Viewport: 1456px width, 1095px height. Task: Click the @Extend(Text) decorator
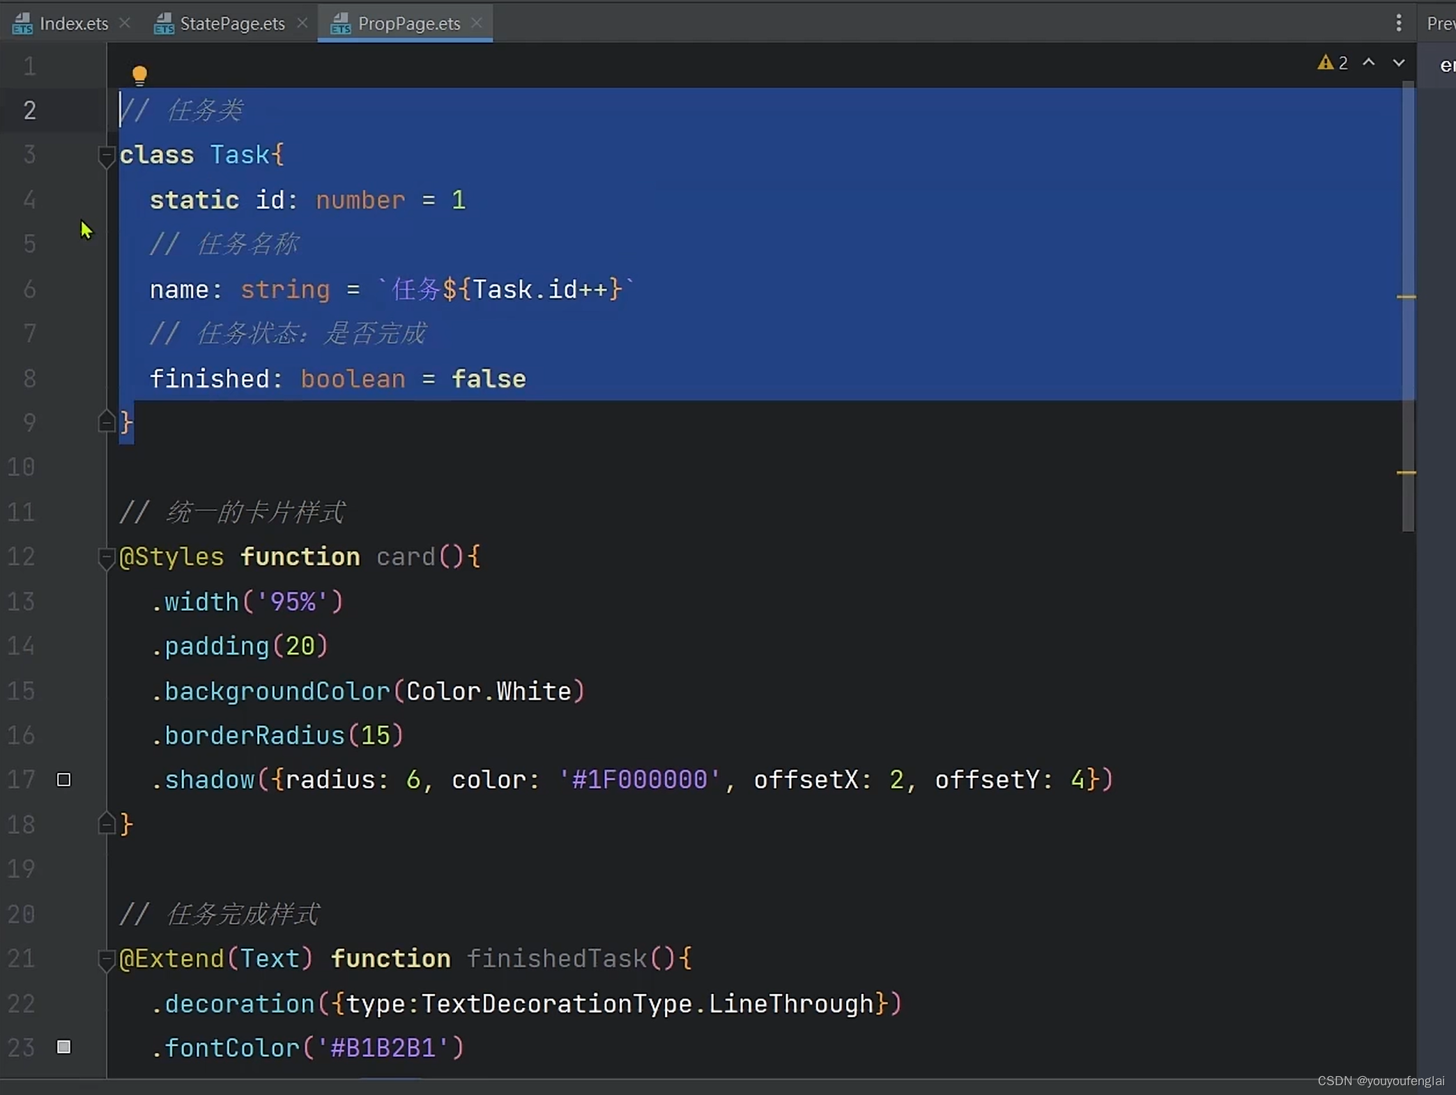click(216, 959)
